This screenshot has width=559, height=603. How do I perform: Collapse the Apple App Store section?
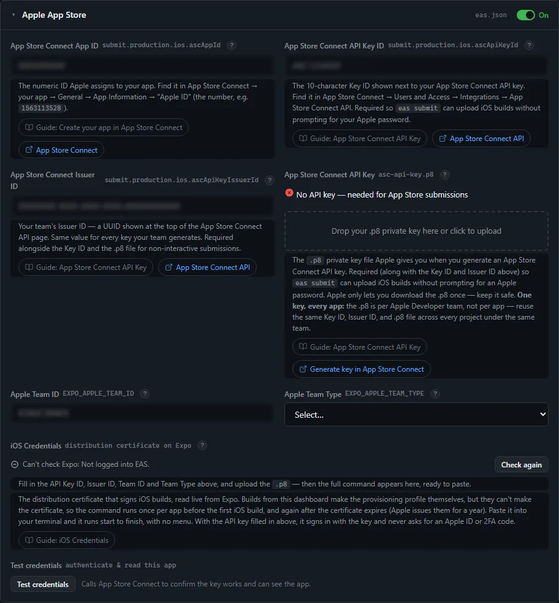[13, 15]
